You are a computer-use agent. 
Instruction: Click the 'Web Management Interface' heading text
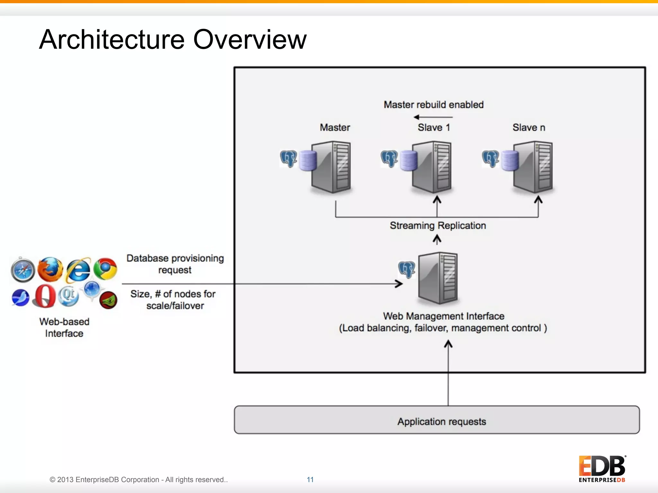[x=444, y=316]
